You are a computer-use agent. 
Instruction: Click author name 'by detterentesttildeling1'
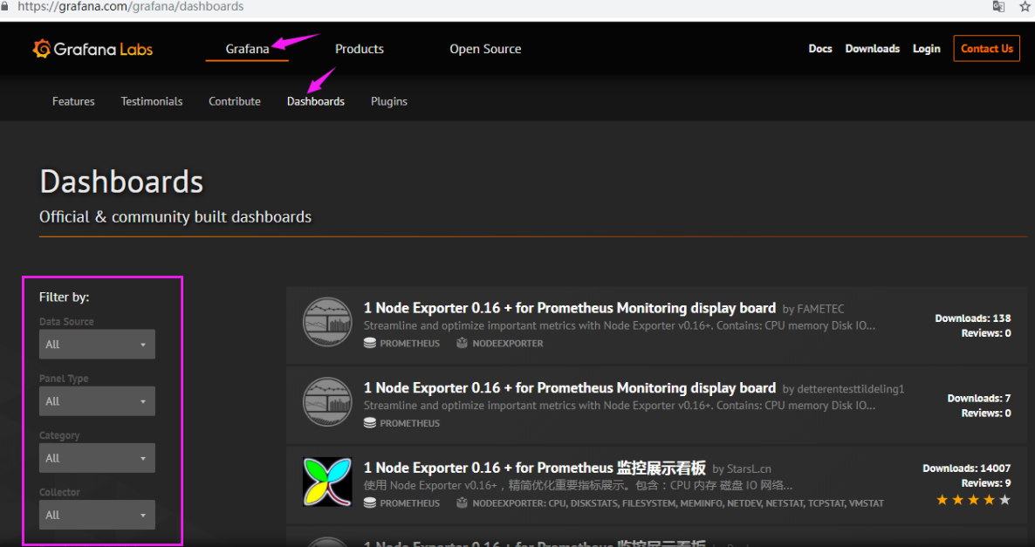click(x=843, y=388)
